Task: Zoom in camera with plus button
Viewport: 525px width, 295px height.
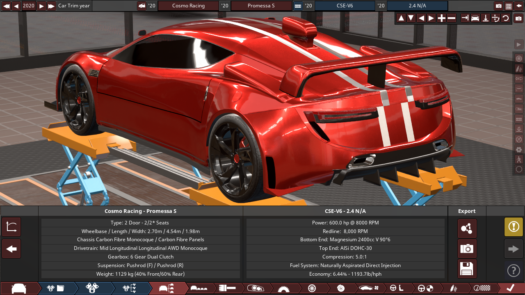Action: (x=441, y=18)
